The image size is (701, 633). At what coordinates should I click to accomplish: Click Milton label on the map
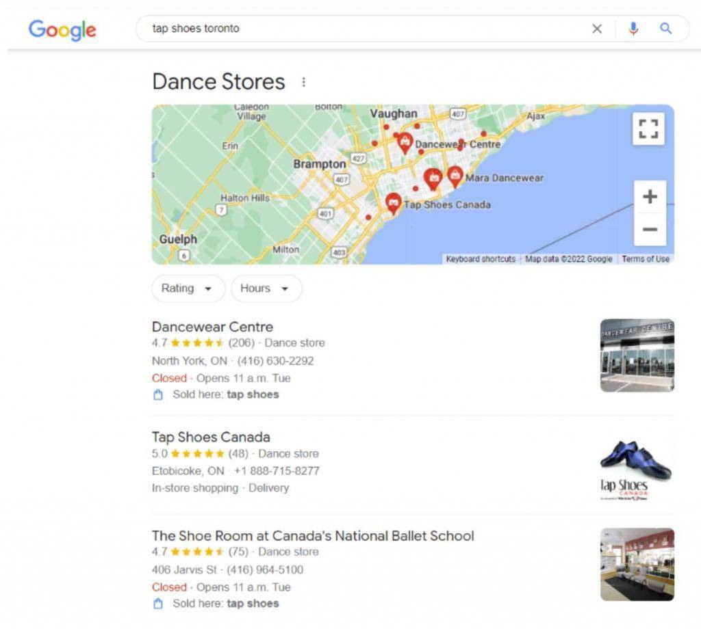tap(285, 250)
